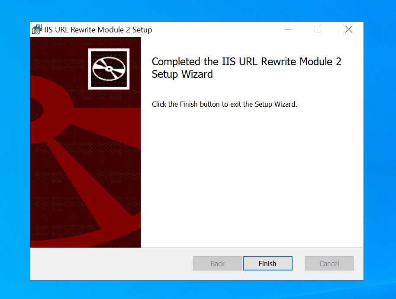Minimize the setup wizard window
Screen dimensions: 396x299
tap(288, 29)
